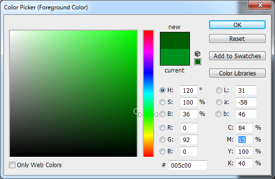Click the Reset button
The image size is (275, 179).
pyautogui.click(x=237, y=38)
